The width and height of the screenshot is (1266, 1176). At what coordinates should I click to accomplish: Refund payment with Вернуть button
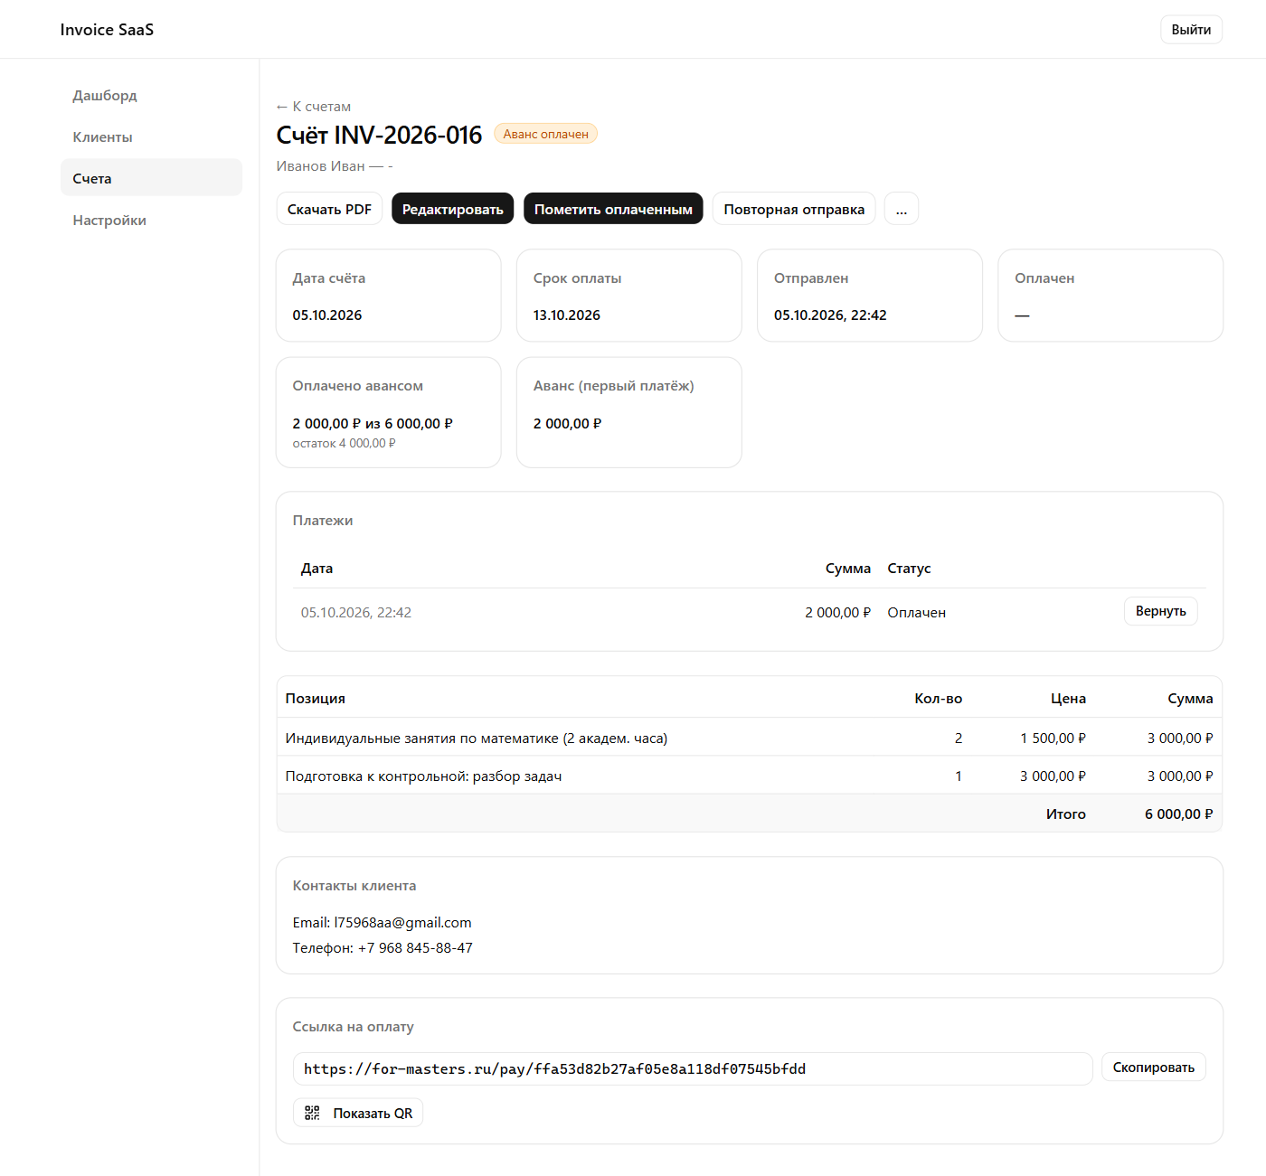[x=1161, y=611]
